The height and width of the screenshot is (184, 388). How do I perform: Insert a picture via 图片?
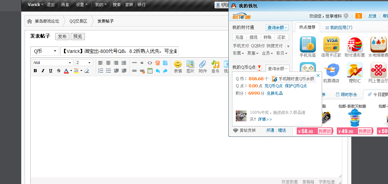pos(190,67)
